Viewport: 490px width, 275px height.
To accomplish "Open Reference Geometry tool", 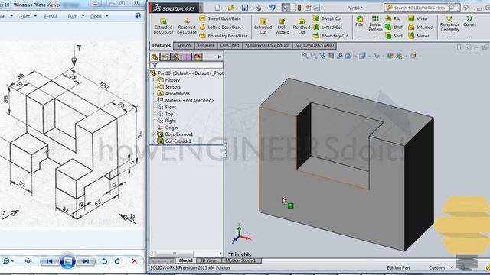I will [x=449, y=24].
